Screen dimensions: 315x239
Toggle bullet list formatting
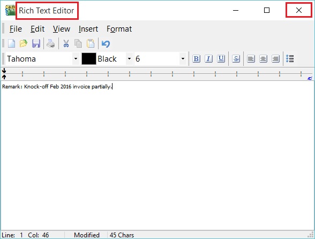[x=290, y=59]
